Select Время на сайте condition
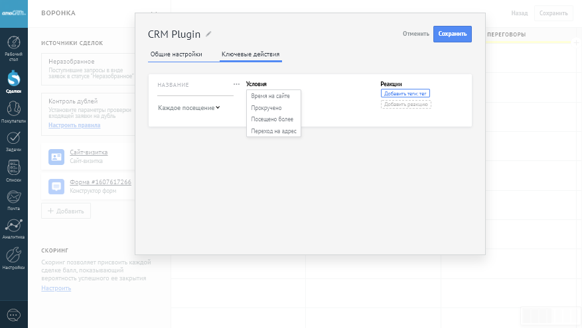Screen dimensions: 582x328 (x=270, y=96)
